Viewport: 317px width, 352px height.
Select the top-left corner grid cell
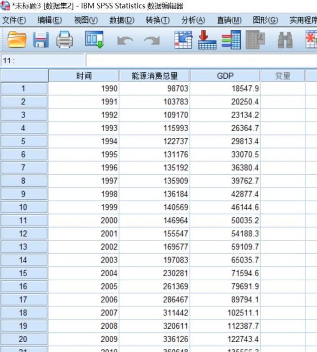click(x=24, y=76)
